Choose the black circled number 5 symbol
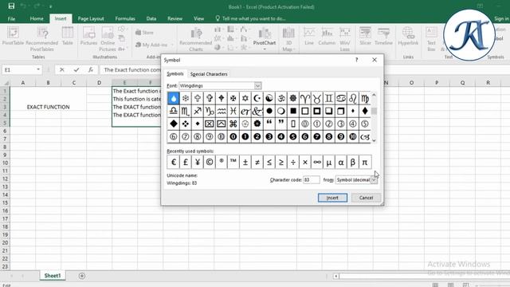Viewport: 510px width, 287px height. coord(293,136)
